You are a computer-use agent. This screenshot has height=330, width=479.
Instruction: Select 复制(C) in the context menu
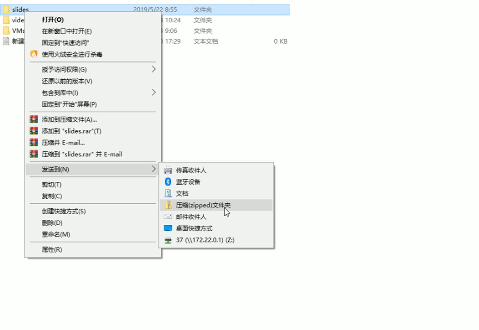pos(52,196)
